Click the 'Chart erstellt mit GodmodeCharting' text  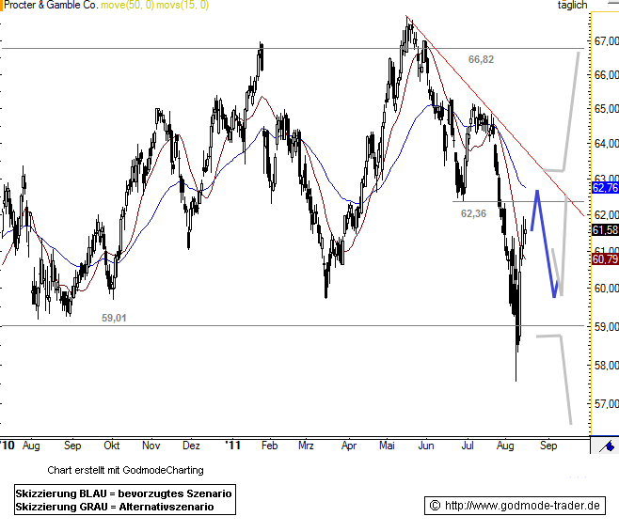[125, 469]
